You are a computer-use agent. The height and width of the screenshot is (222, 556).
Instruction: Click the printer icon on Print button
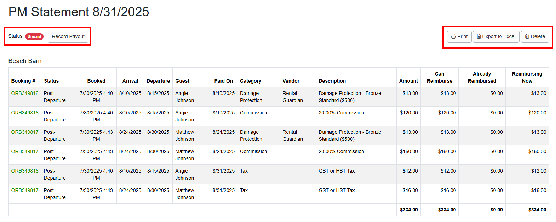tap(453, 36)
